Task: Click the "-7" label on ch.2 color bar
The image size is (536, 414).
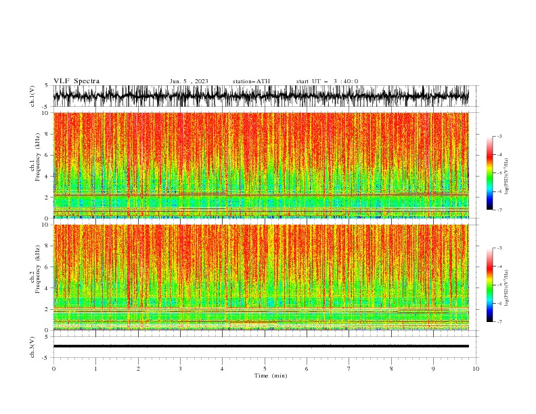Action: coord(499,321)
